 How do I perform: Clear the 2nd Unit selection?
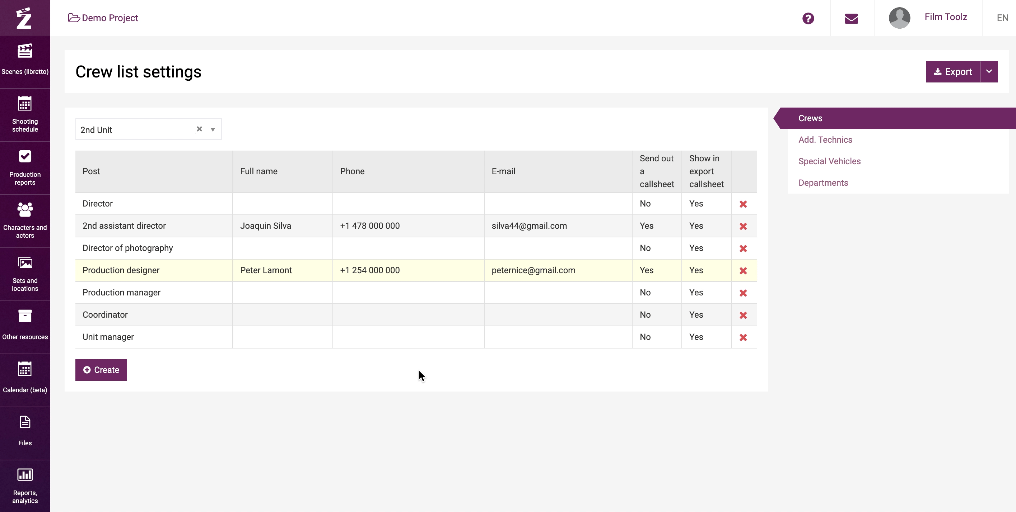(199, 129)
